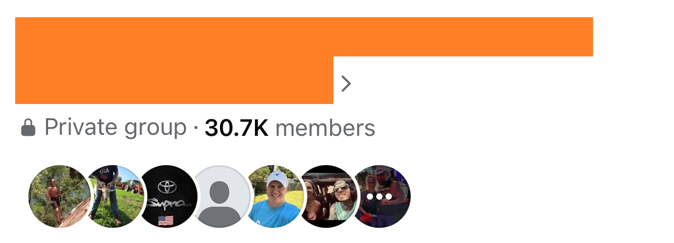This screenshot has height=243, width=674.
Task: Open the shirtless man in trees avatar
Action: pyautogui.click(x=59, y=196)
